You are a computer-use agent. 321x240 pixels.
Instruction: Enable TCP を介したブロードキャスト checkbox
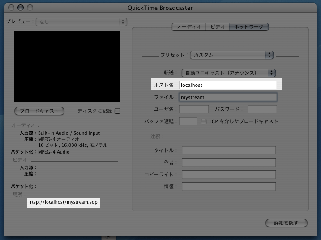pyautogui.click(x=204, y=121)
